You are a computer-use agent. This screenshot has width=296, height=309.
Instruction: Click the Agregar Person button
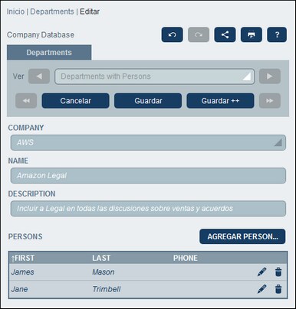coord(242,236)
